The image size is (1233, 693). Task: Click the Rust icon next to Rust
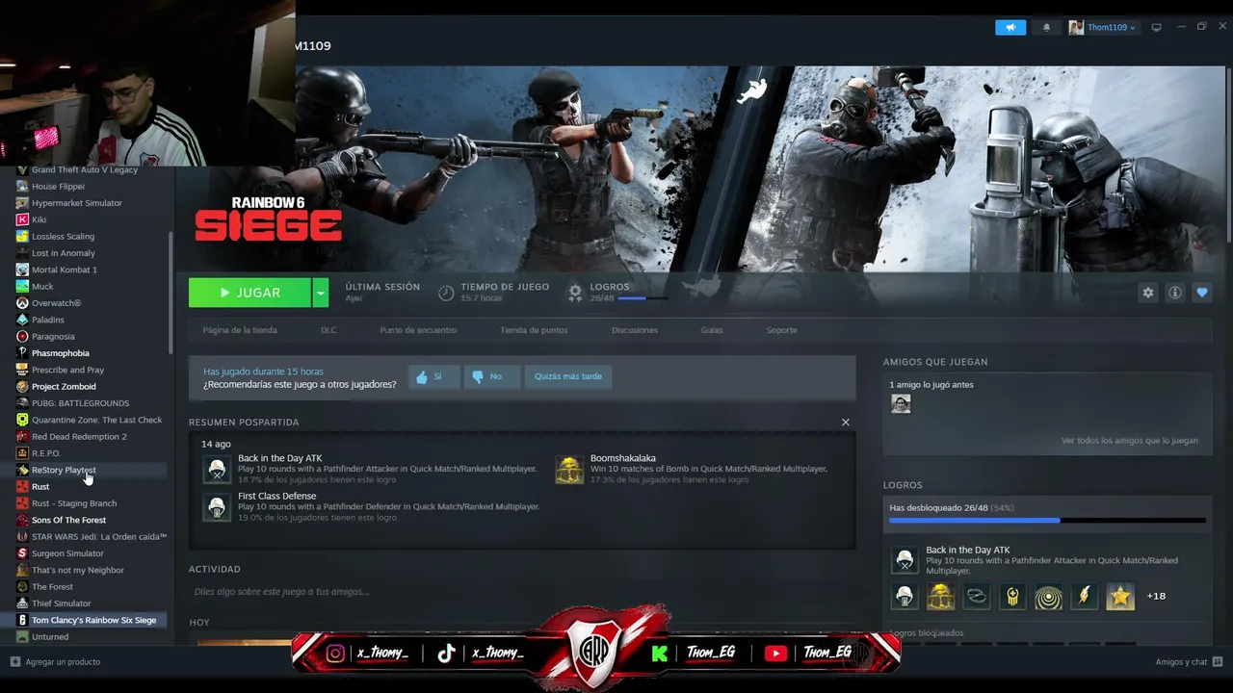click(x=23, y=486)
